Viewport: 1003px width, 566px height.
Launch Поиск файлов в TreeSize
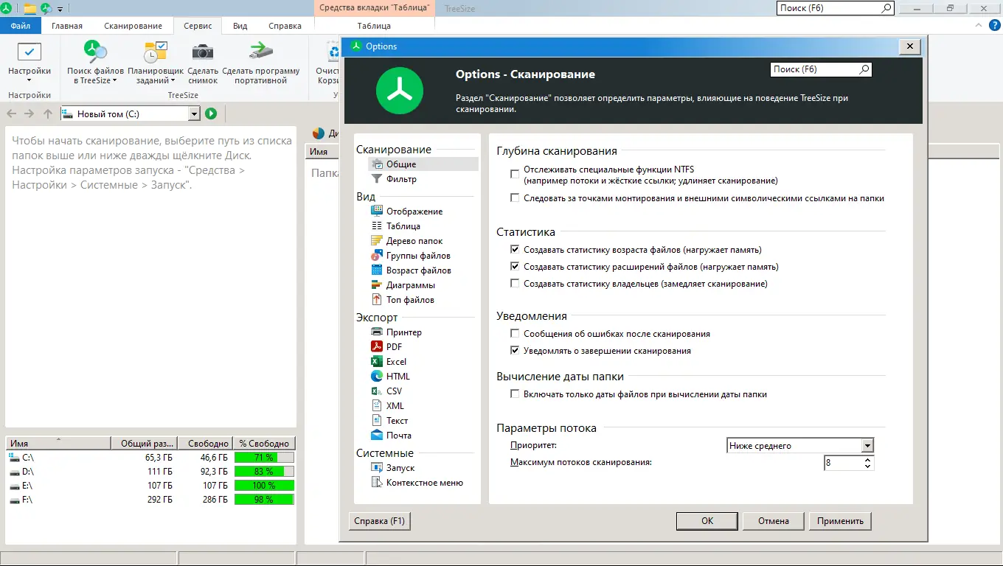coord(96,63)
